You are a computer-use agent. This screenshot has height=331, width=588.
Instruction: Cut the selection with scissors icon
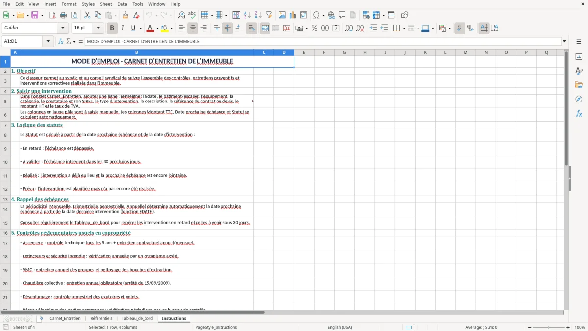[87, 15]
